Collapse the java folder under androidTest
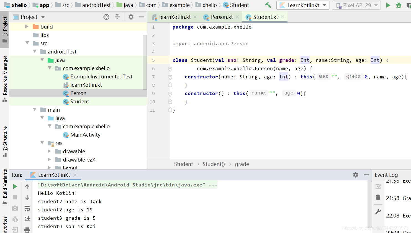Image resolution: width=411 pixels, height=233 pixels. [42, 60]
